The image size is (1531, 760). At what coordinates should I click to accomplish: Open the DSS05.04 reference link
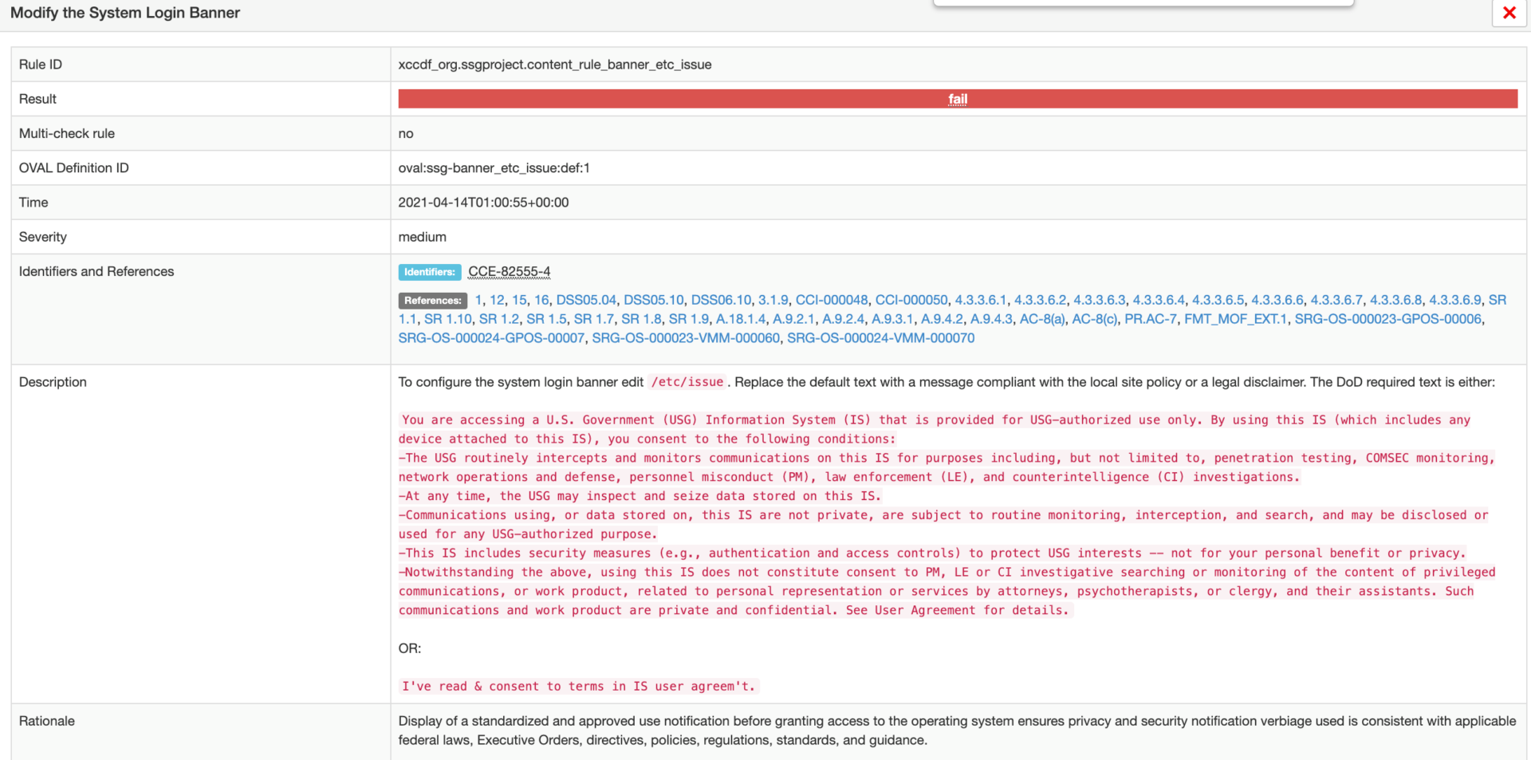pyautogui.click(x=586, y=300)
